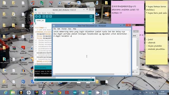Open the Arduino Help menu

point(53,13)
